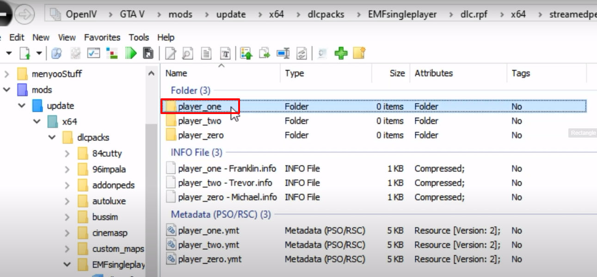Click the window stack icon before OpenIV breadcrumb
This screenshot has width=597, height=277.
55,14
